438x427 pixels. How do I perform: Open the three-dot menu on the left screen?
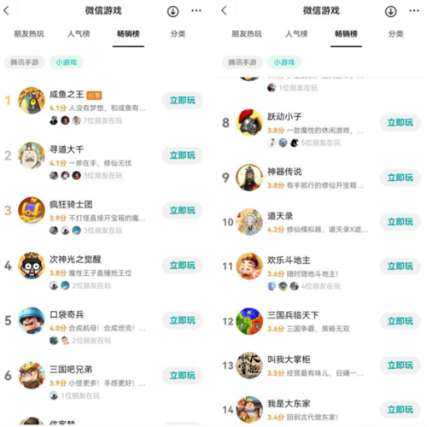(x=196, y=11)
